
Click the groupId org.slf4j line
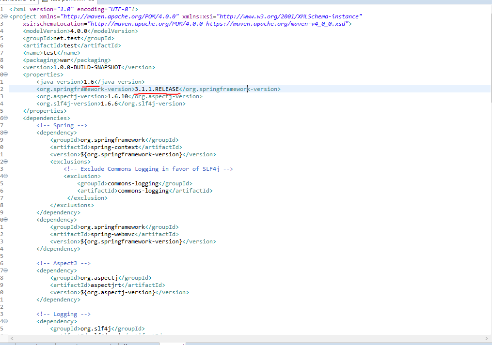coord(97,329)
